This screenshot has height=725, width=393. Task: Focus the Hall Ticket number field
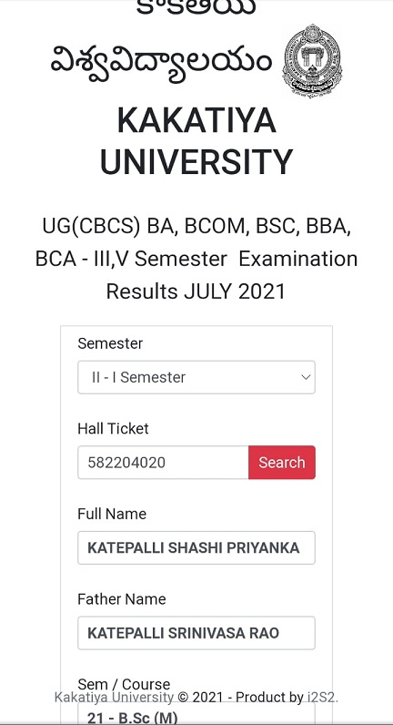click(x=163, y=463)
